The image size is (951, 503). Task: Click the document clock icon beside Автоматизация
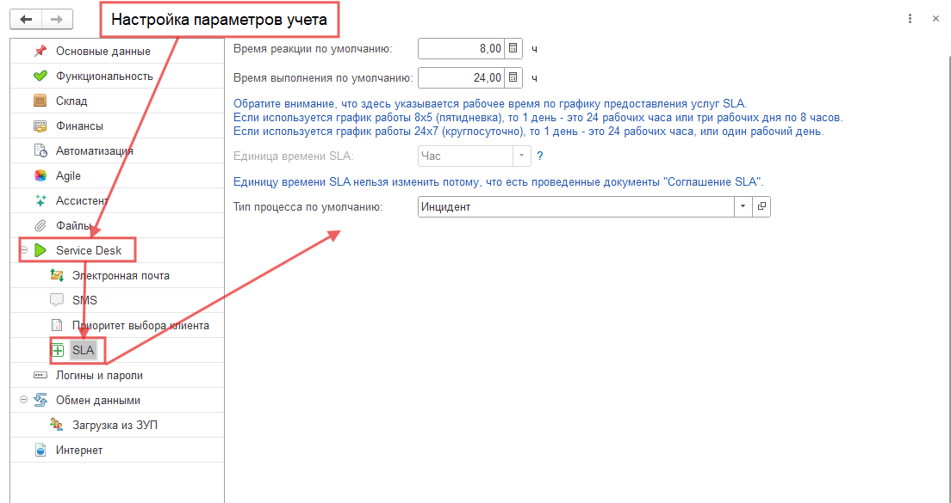pos(40,150)
